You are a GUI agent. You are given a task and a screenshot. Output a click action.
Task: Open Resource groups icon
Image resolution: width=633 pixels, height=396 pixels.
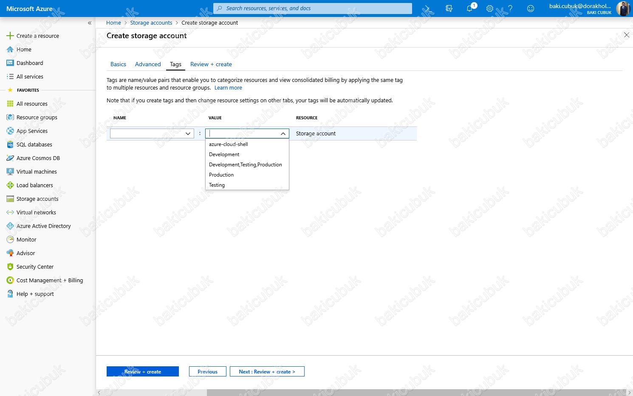click(x=10, y=118)
